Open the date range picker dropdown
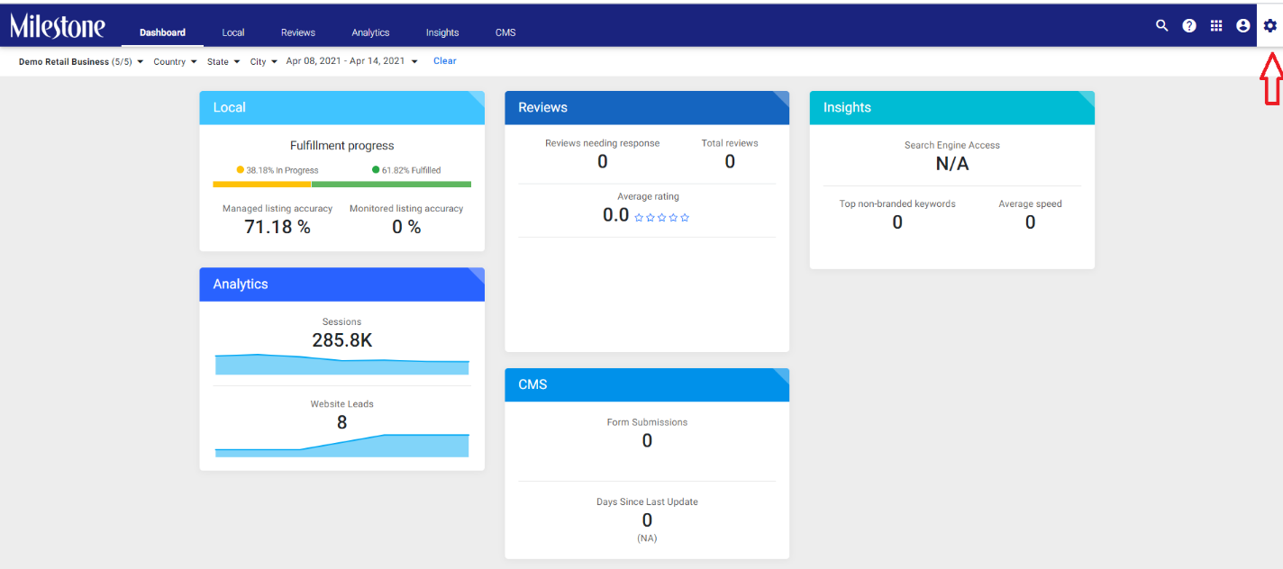The height and width of the screenshot is (569, 1283). 352,61
